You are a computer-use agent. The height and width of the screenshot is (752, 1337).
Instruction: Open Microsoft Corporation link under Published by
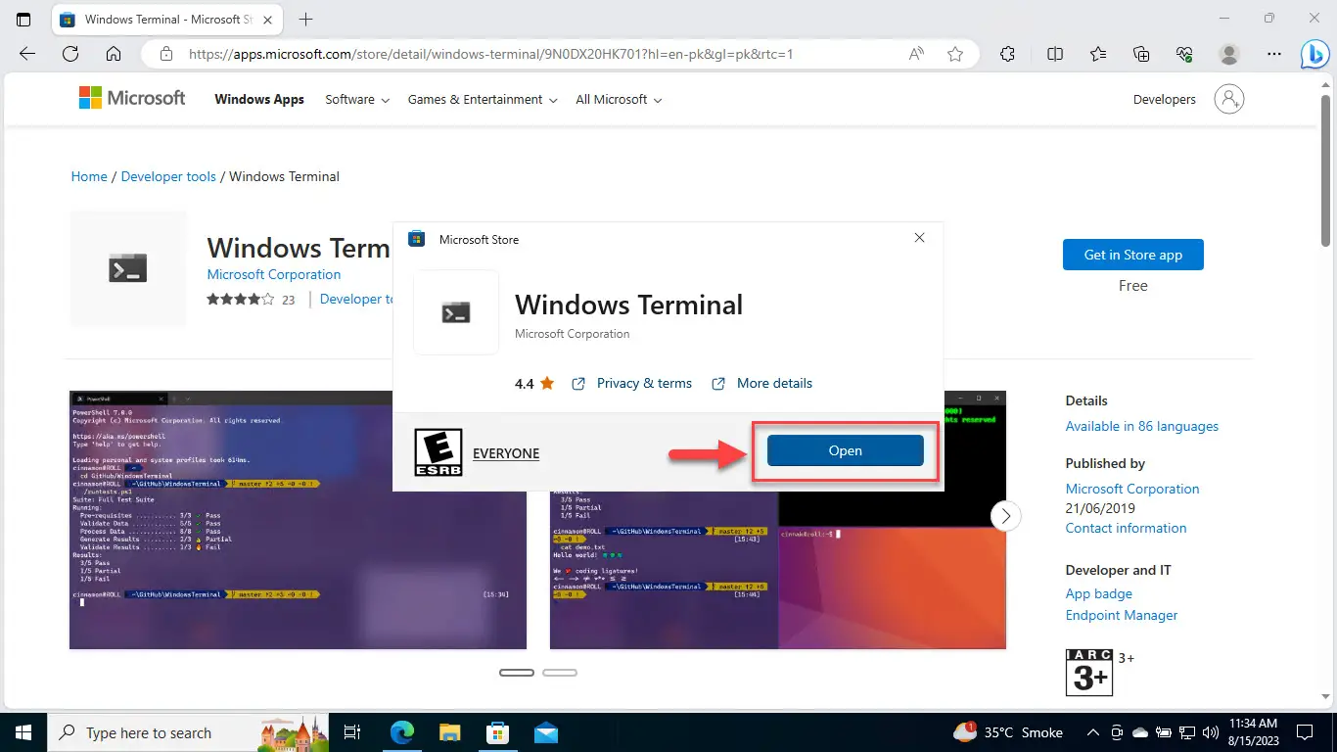[1132, 489]
